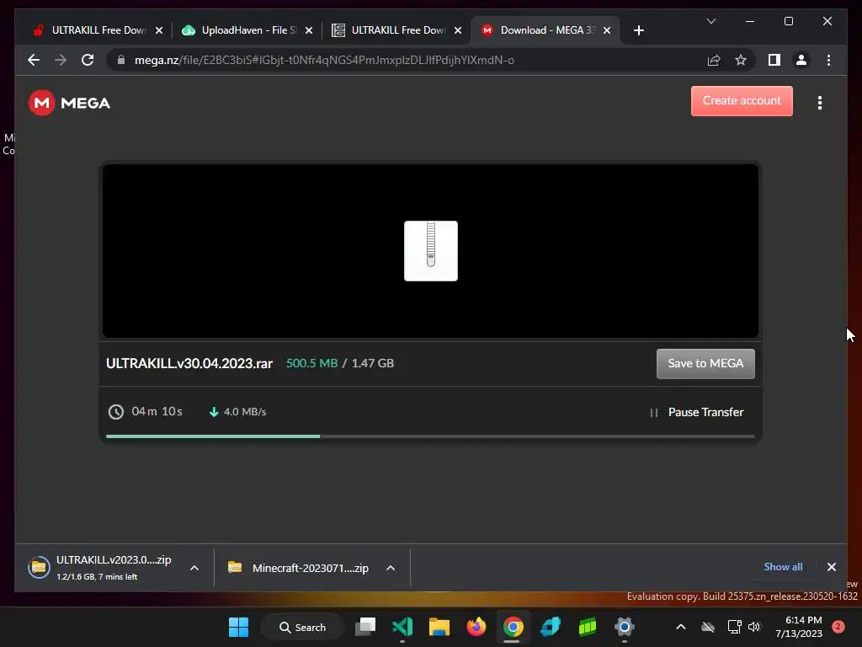Viewport: 862px width, 647px height.
Task: Open the volume control in system tray
Action: [x=754, y=627]
